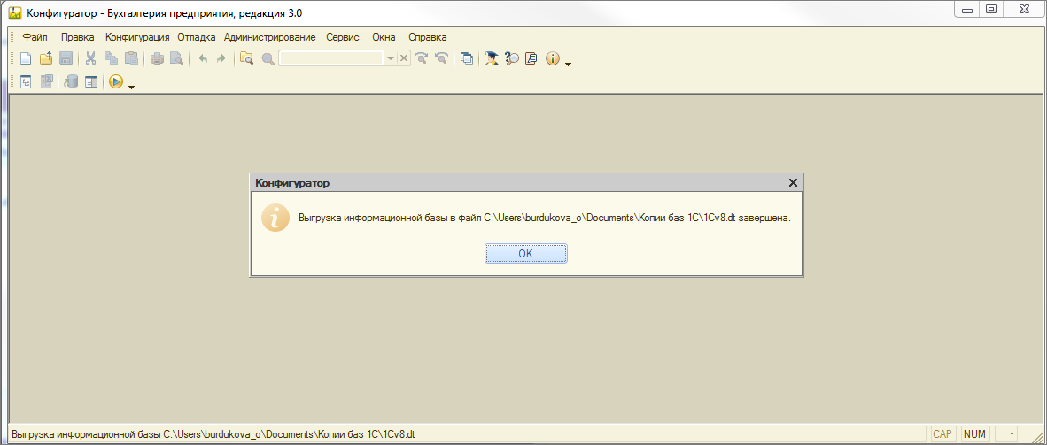Screen dimensions: 1047x445
Task: Open the configuration tree icon
Action: pyautogui.click(x=26, y=81)
